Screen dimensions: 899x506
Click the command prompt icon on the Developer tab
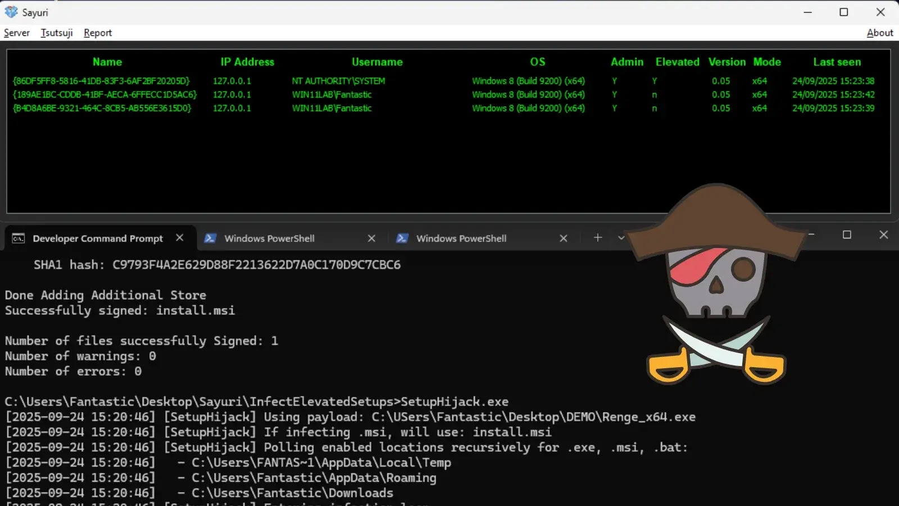point(17,238)
